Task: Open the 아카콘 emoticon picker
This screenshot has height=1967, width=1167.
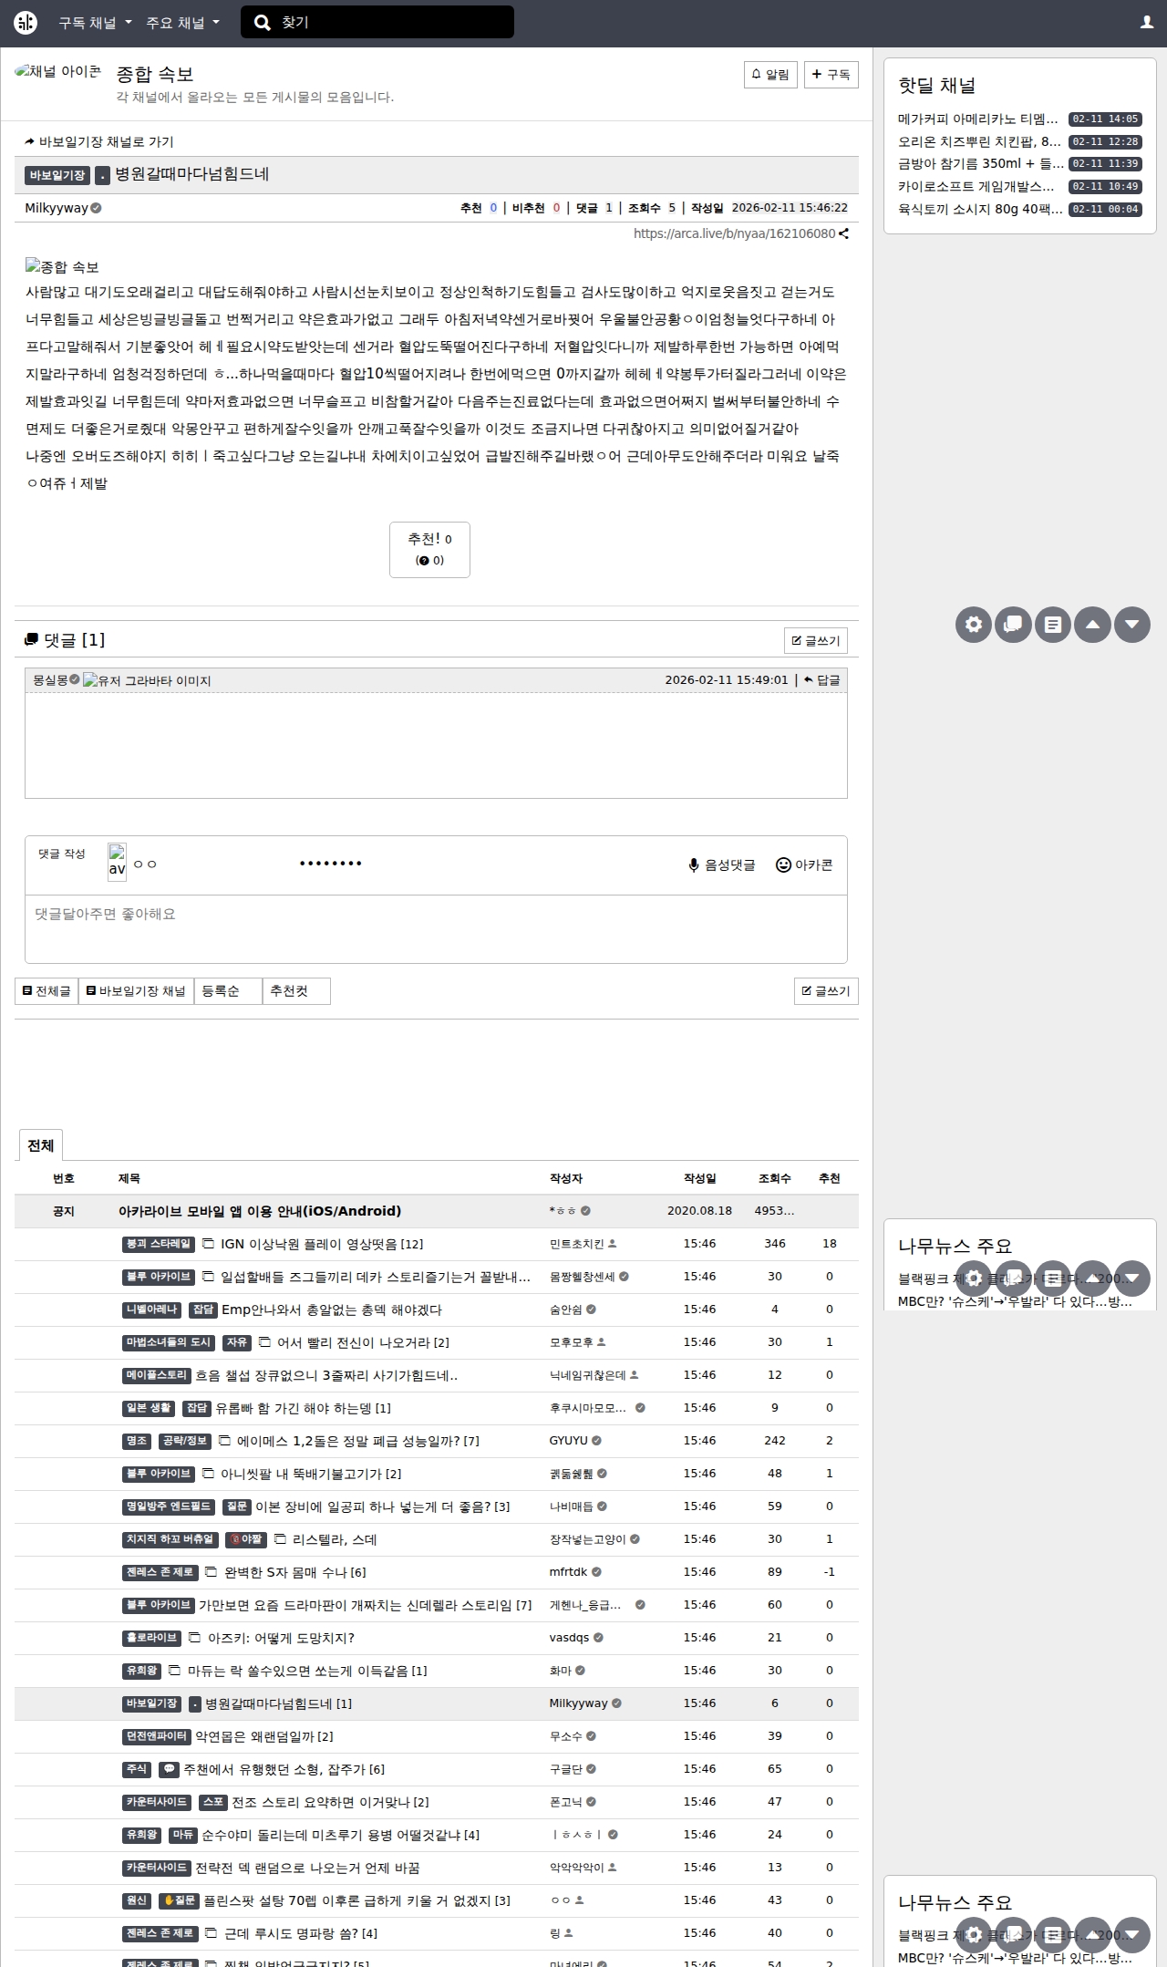Action: coord(804,865)
